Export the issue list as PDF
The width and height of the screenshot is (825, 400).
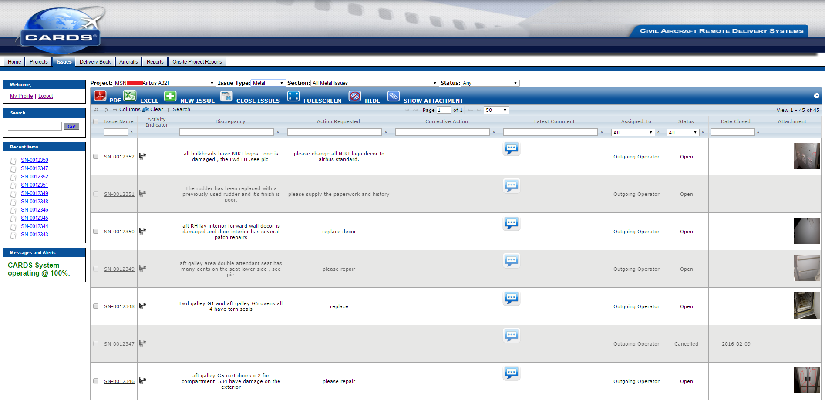100,96
